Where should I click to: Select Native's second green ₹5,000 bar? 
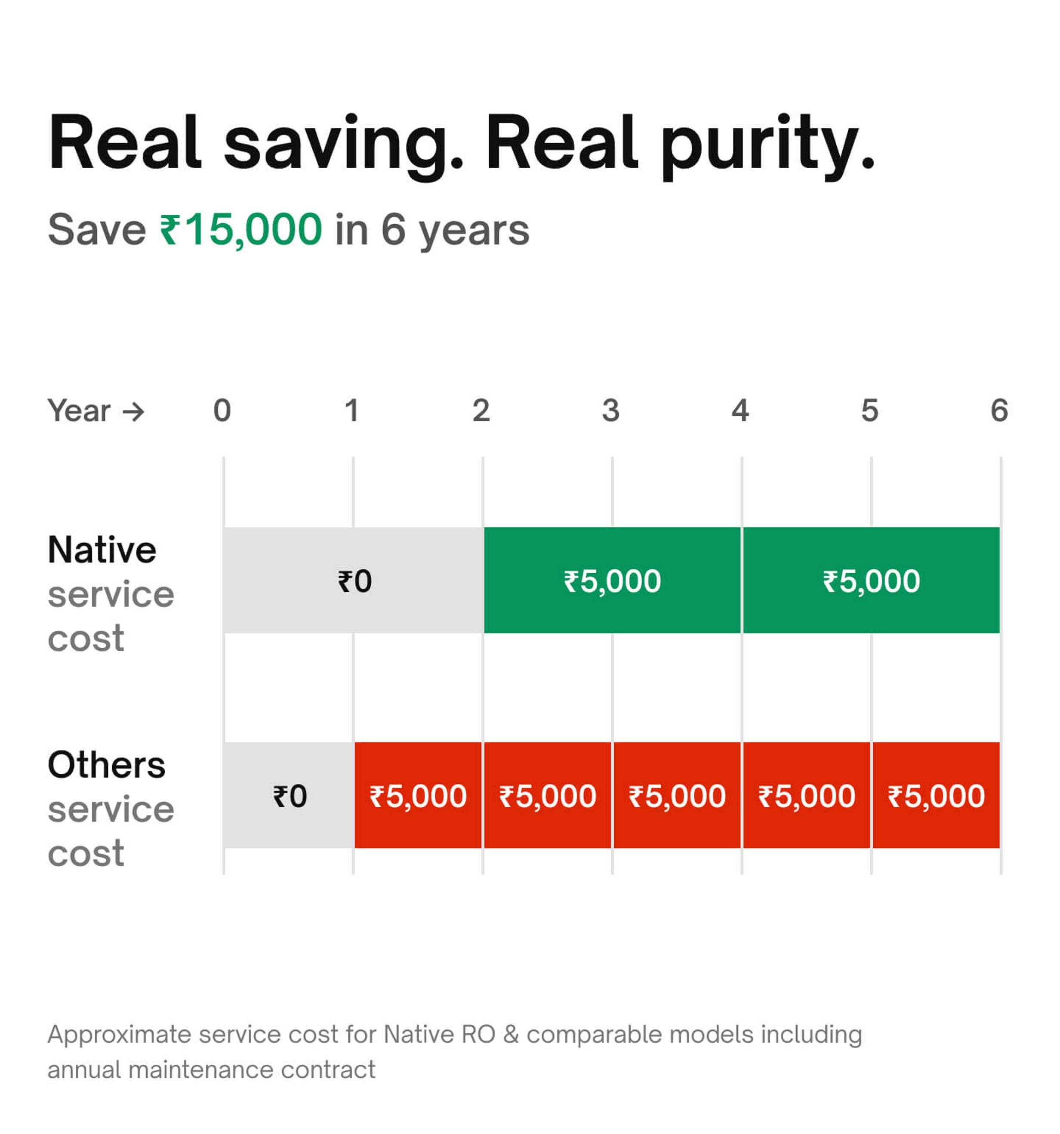tap(871, 580)
